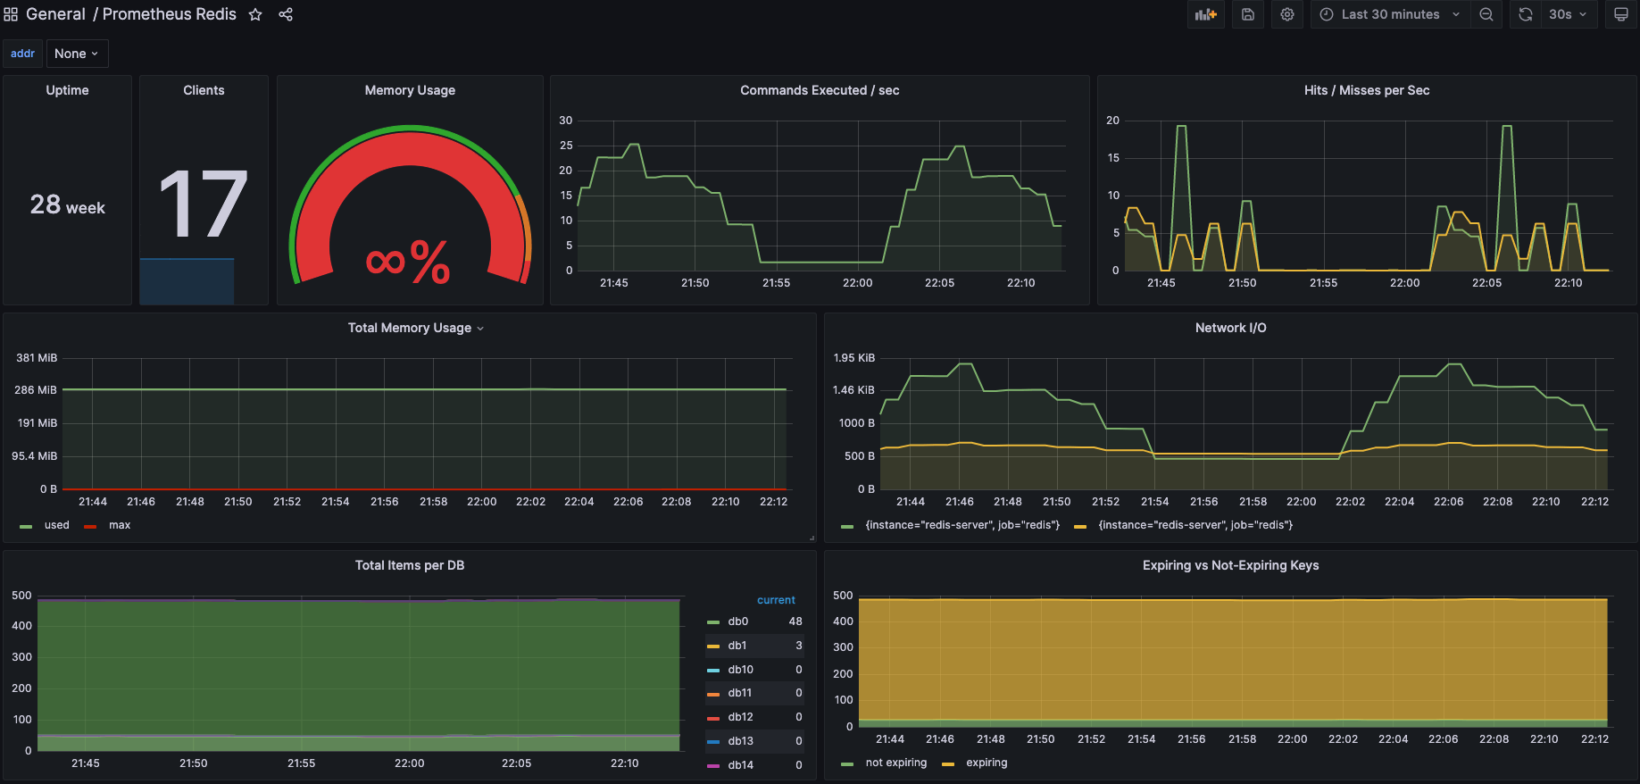
Task: Save the dashboard
Action: [x=1248, y=14]
